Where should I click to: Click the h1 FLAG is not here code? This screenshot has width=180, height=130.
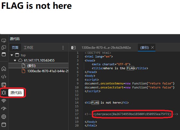[107, 103]
